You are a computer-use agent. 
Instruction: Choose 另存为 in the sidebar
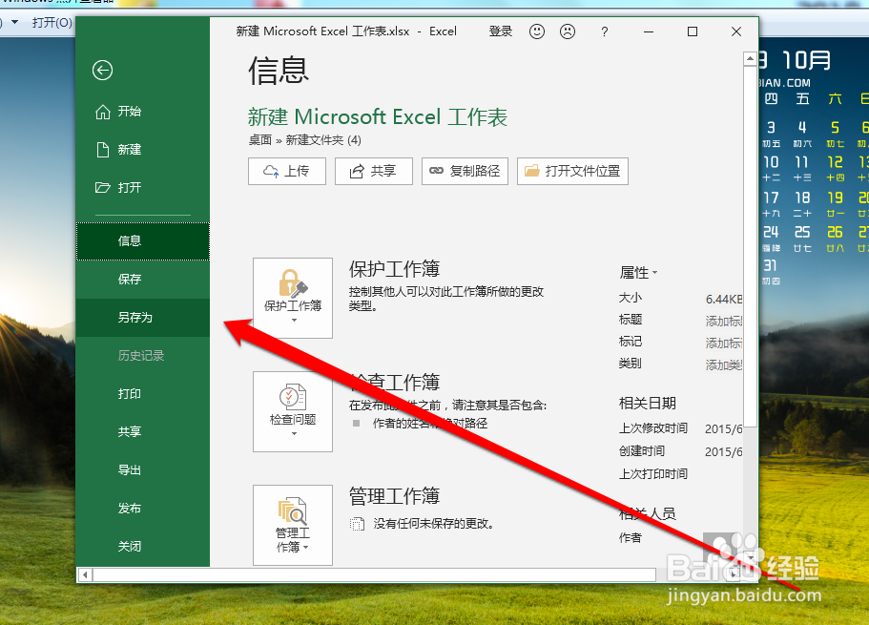click(142, 317)
